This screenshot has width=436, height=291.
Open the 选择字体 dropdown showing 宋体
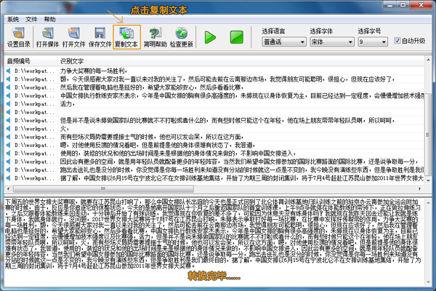pos(332,41)
